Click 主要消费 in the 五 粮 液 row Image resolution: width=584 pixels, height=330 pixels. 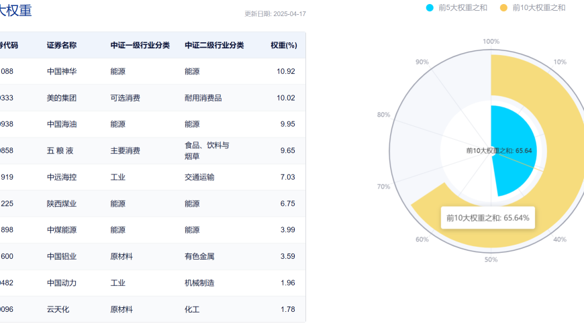pyautogui.click(x=125, y=151)
